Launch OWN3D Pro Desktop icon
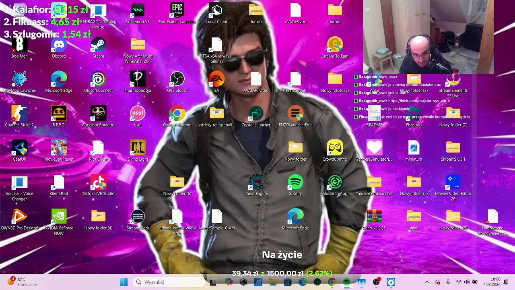 pos(19,220)
